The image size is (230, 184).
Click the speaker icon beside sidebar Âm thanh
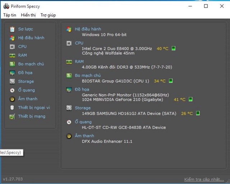tap(12, 99)
